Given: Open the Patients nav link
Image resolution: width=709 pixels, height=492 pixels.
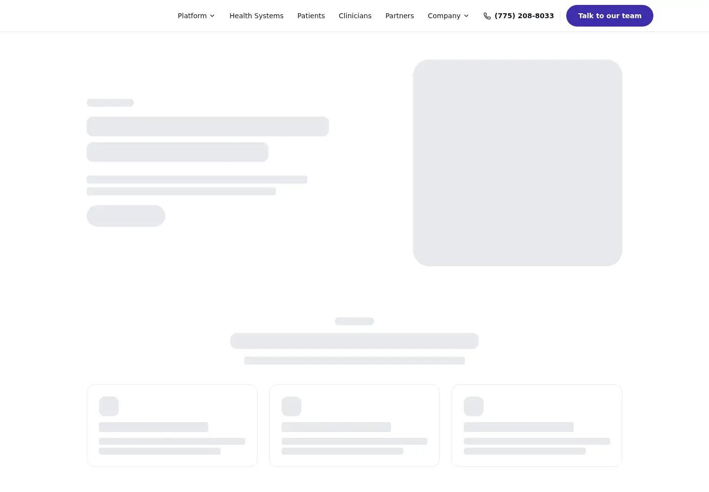Looking at the screenshot, I should click(311, 16).
